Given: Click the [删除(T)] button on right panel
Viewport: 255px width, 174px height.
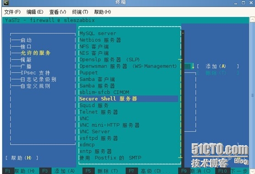Looking at the screenshot, I should point(218,73).
